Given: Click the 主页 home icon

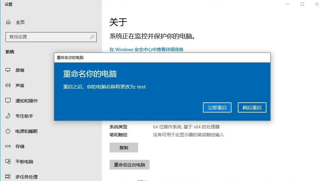Looking at the screenshot, I should (8, 22).
